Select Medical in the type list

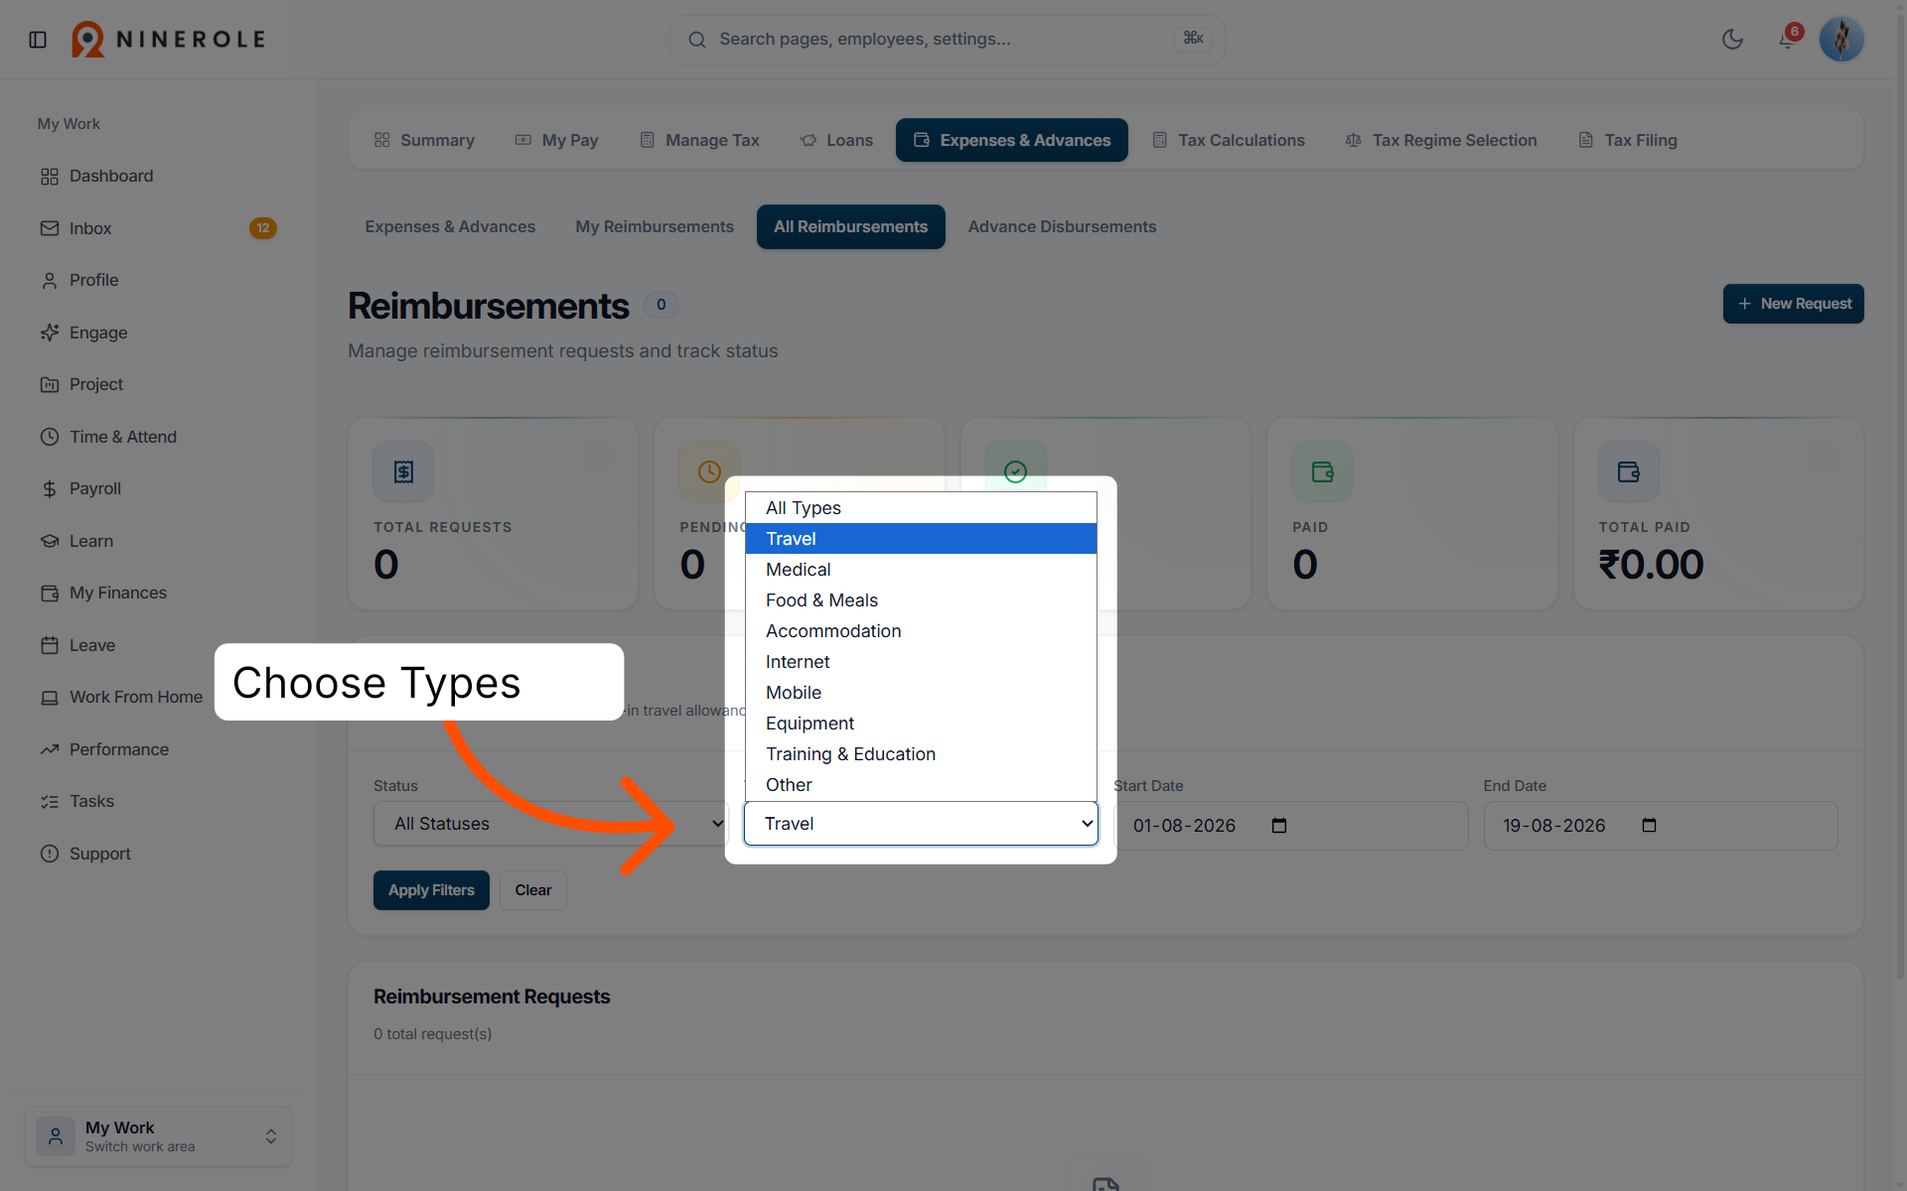(921, 570)
